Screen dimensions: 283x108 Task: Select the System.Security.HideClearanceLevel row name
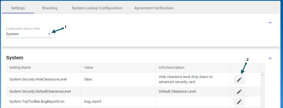[x=38, y=79]
